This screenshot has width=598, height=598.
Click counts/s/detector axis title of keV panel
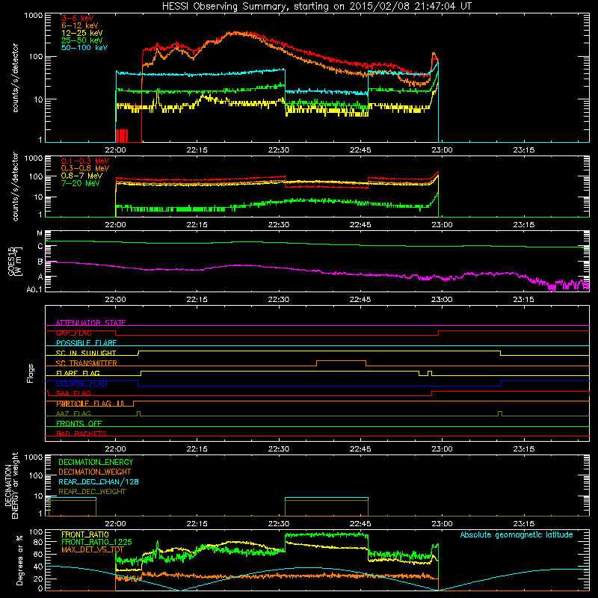point(15,78)
